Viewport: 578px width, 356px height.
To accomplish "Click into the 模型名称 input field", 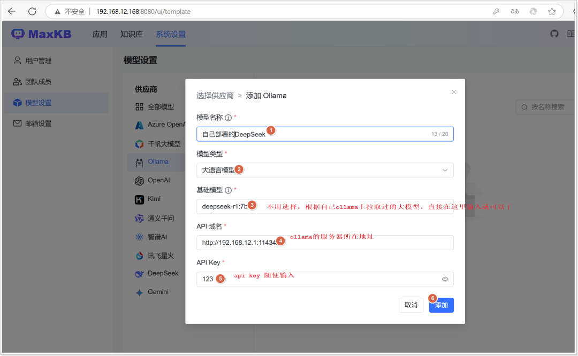I will [x=325, y=134].
